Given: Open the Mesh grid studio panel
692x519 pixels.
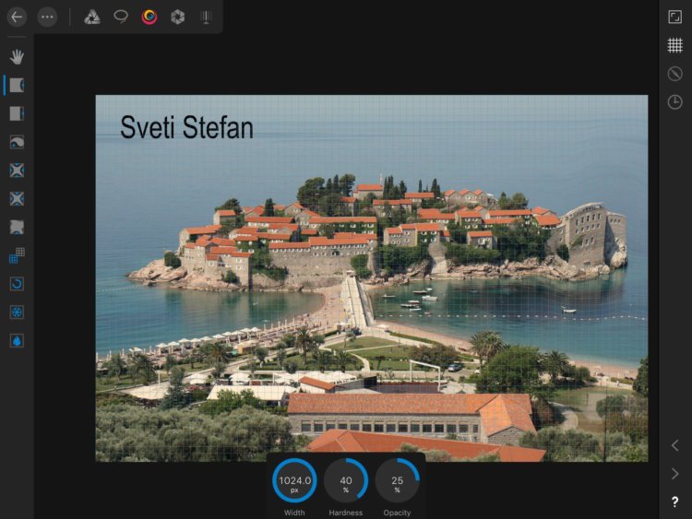Looking at the screenshot, I should pos(674,45).
